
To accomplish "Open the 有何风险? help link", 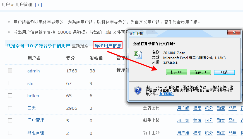I will tap(167, 94).
